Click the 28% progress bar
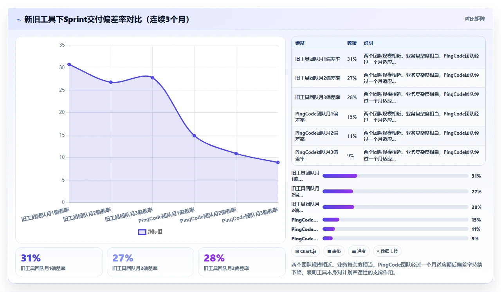 pyautogui.click(x=395, y=207)
